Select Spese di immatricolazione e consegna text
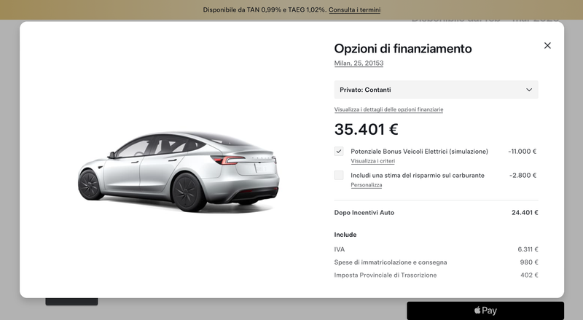Image resolution: width=583 pixels, height=320 pixels. click(391, 262)
